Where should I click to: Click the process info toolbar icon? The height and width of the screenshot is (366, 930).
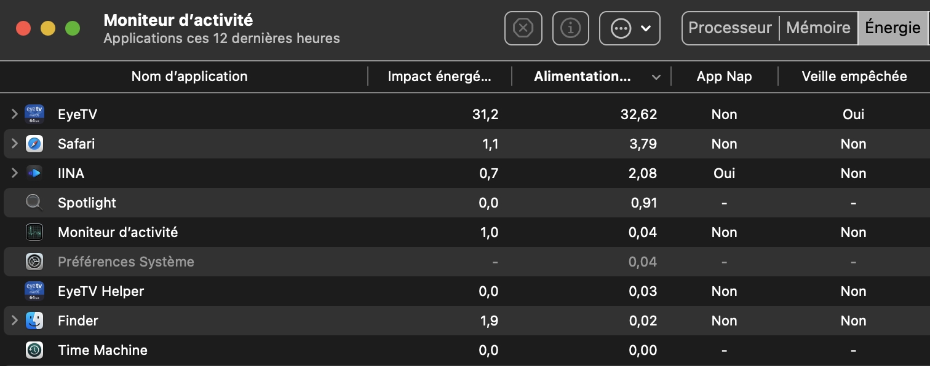[x=571, y=28]
